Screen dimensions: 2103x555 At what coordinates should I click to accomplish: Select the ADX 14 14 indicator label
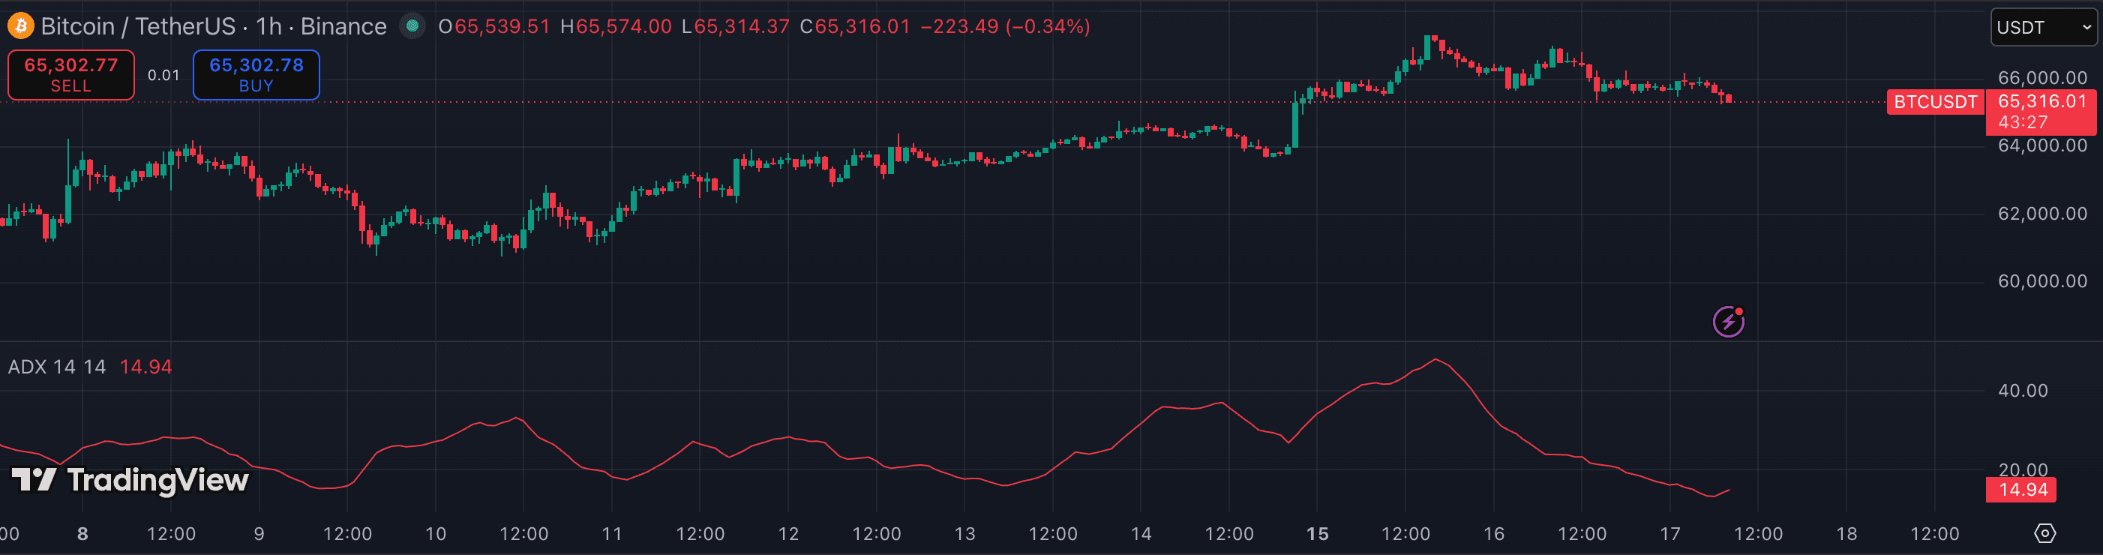(57, 367)
